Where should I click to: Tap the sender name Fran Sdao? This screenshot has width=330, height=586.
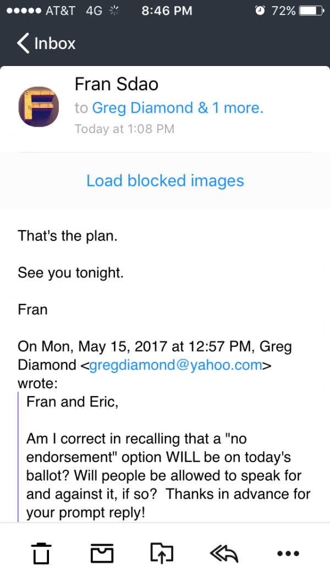click(116, 84)
